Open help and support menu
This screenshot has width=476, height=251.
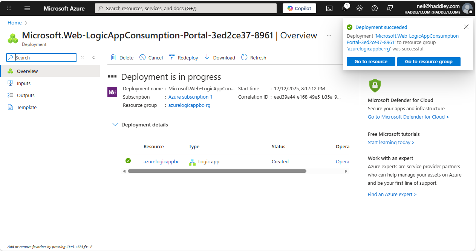374,8
